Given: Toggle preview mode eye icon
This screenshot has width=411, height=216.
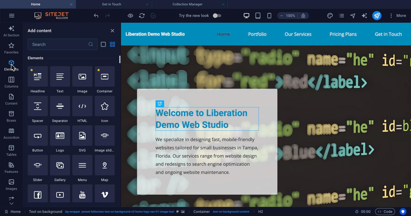Looking at the screenshot, I should tap(130, 16).
